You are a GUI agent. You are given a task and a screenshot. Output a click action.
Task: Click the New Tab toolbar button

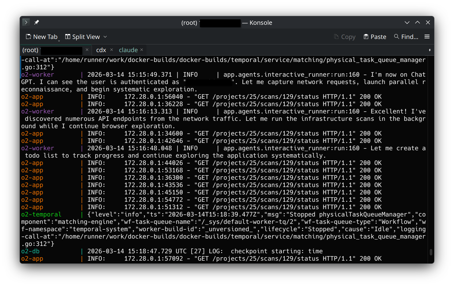click(x=42, y=37)
